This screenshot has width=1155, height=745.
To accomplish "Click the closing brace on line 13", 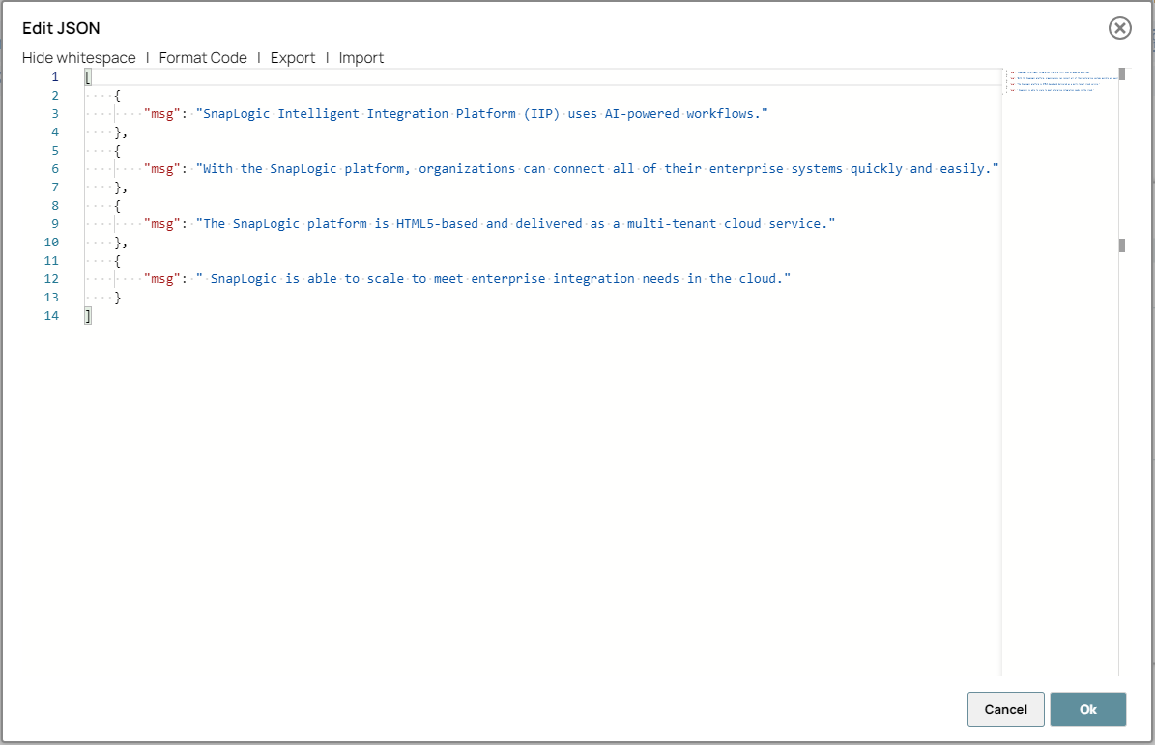I will tap(117, 297).
